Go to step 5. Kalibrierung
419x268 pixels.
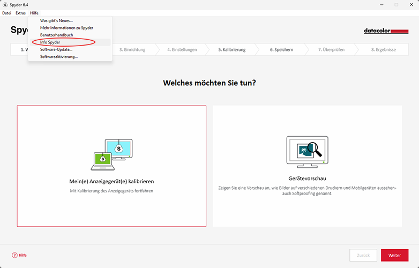pyautogui.click(x=231, y=50)
